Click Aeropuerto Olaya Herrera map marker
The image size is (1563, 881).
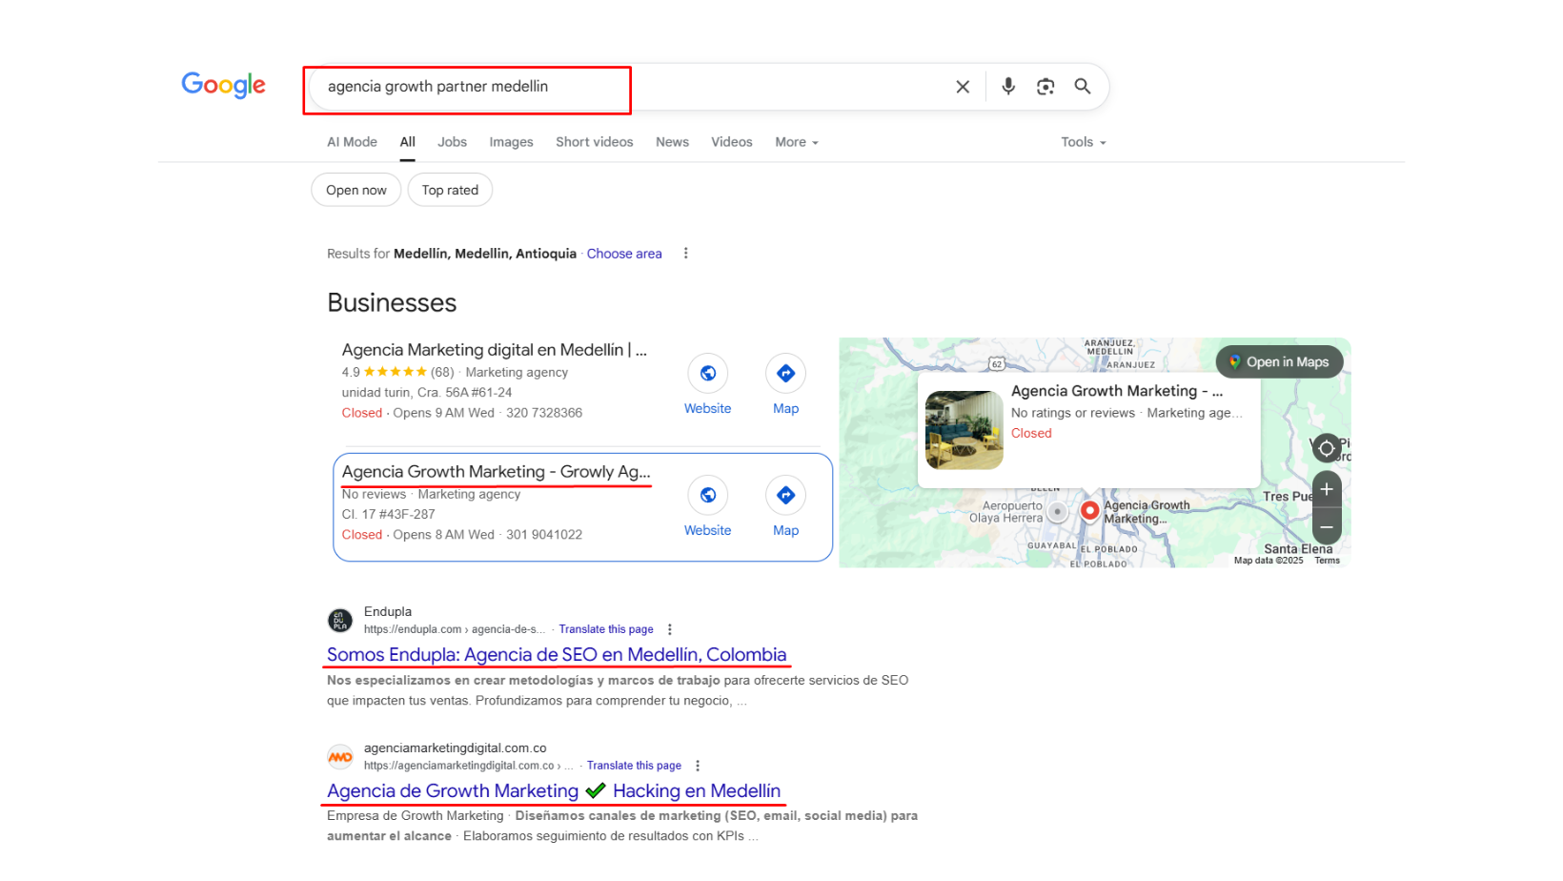click(1057, 512)
